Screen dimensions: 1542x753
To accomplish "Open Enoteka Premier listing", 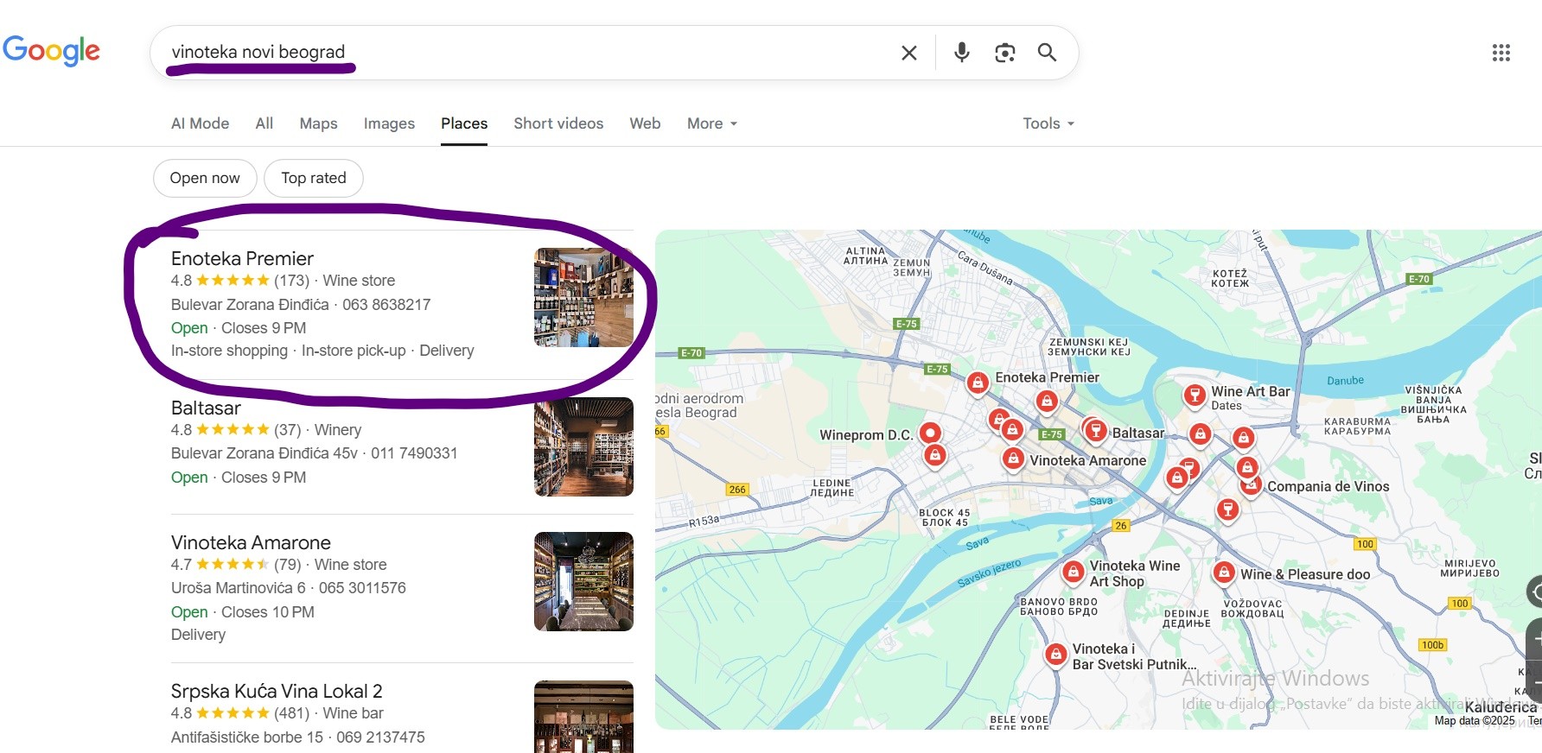I will pos(242,258).
